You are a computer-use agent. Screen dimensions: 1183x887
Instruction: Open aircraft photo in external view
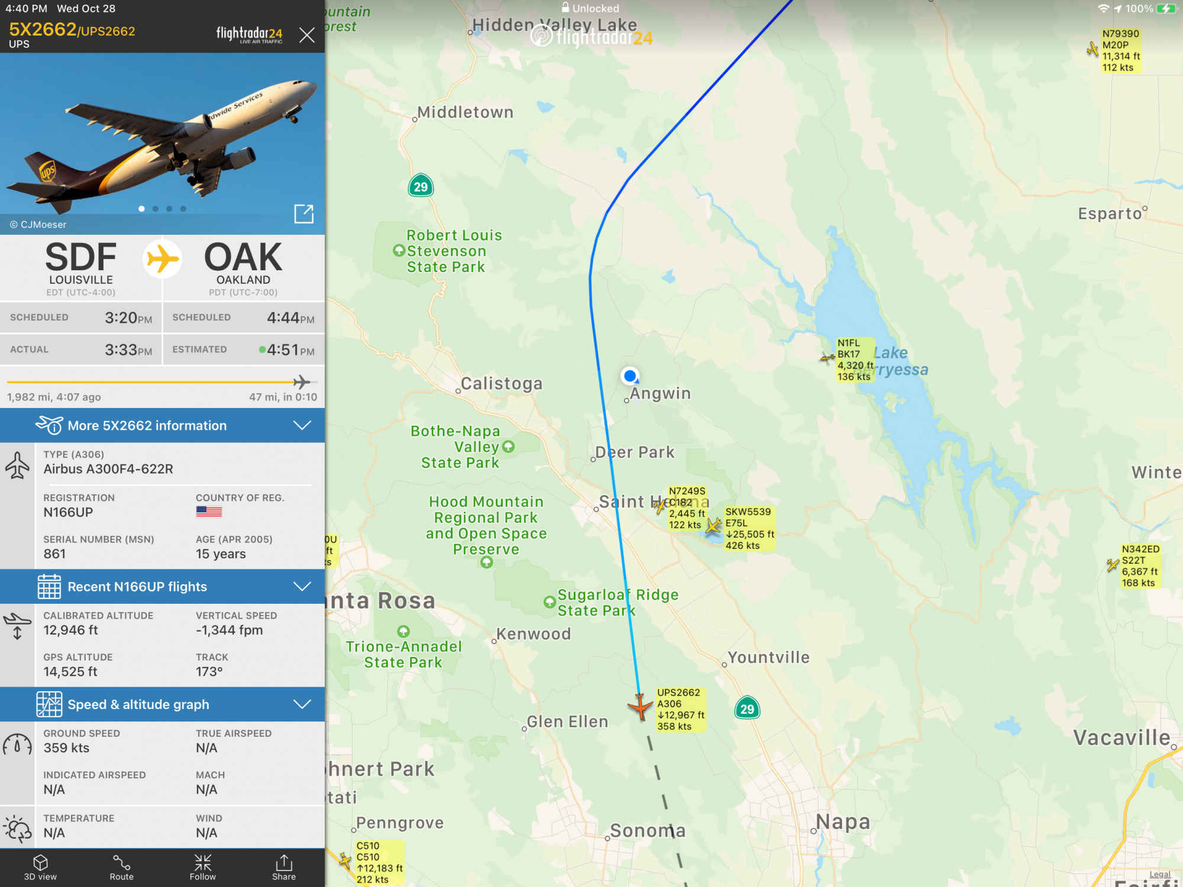(x=303, y=213)
